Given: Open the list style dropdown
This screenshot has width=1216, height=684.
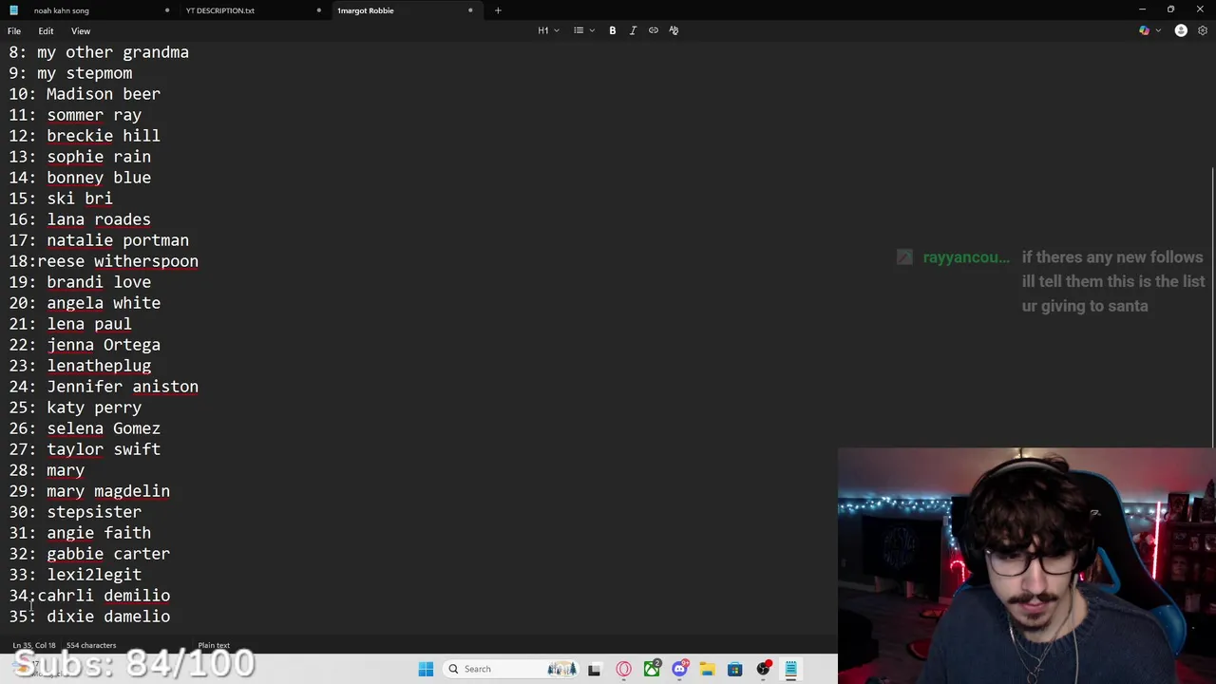Looking at the screenshot, I should [583, 30].
